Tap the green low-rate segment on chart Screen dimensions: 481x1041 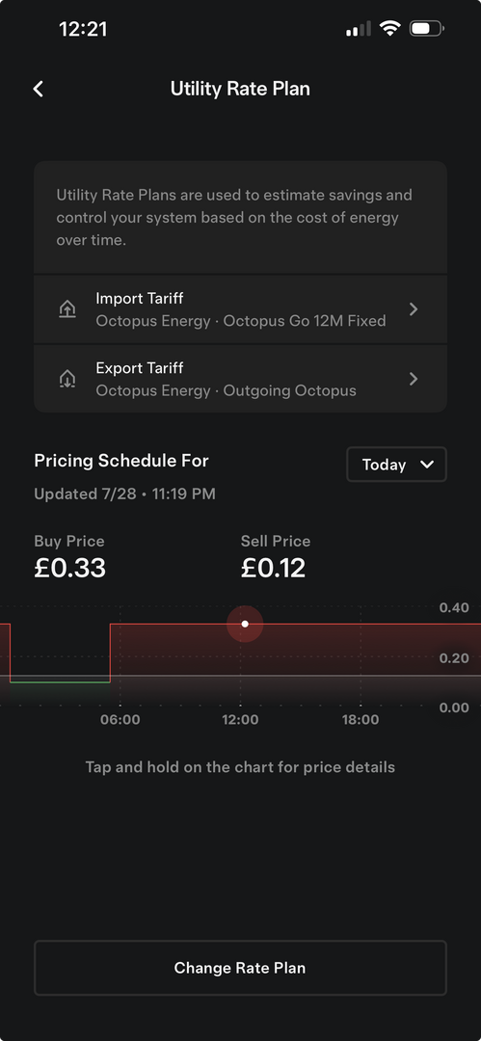pos(60,681)
